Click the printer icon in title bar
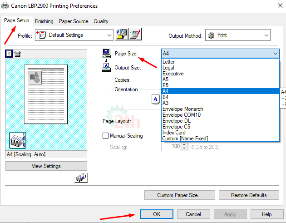The height and width of the screenshot is (223, 286). click(5, 5)
